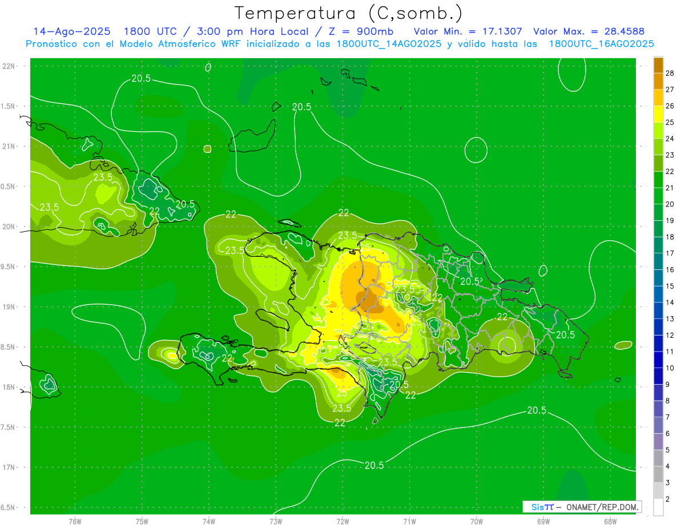
Task: Pick the purple legend swatch between 5 and 6
Action: click(658, 442)
